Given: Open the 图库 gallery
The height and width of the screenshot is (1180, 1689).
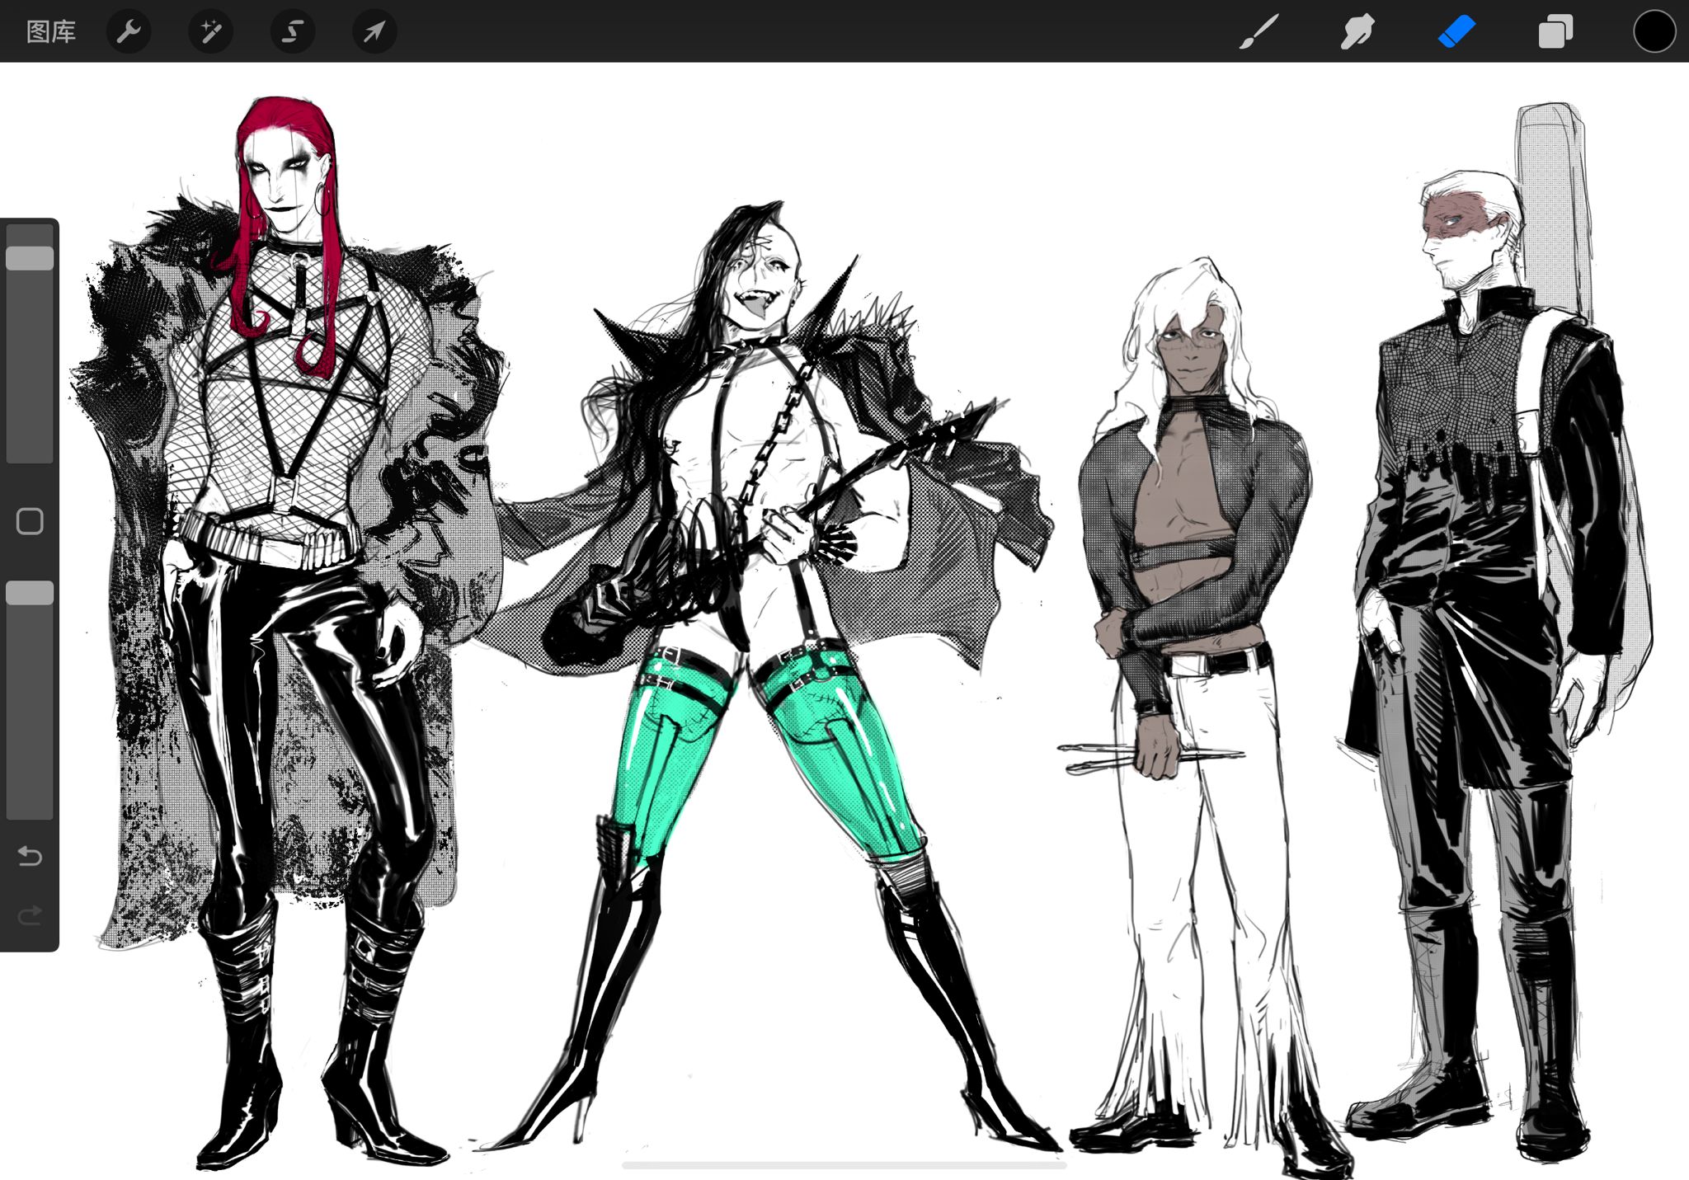Looking at the screenshot, I should pos(50,32).
